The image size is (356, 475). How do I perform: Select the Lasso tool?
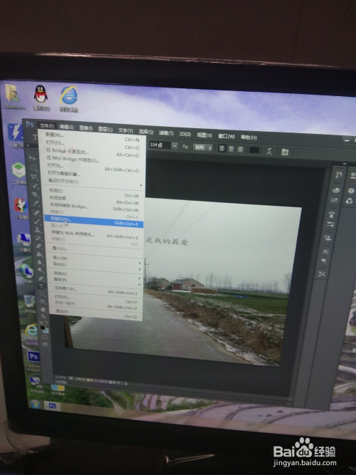pos(33,177)
